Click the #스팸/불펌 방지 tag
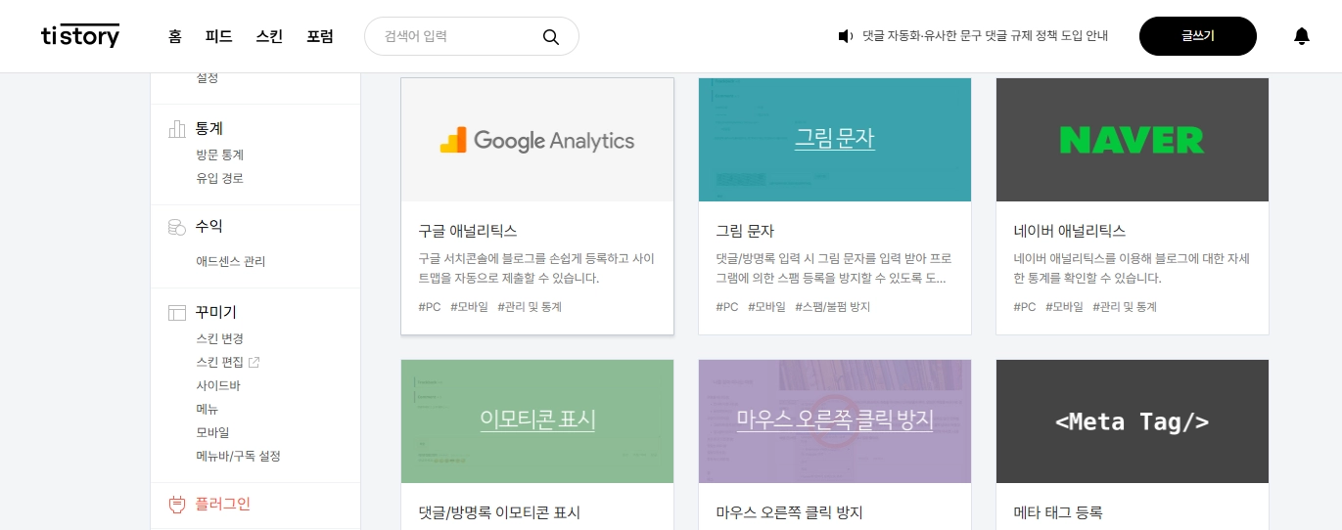This screenshot has width=1342, height=530. 833,307
